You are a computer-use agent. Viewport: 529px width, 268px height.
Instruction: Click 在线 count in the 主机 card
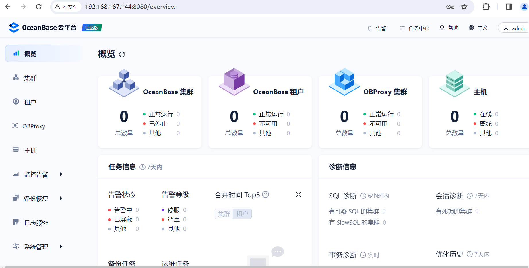(x=497, y=114)
